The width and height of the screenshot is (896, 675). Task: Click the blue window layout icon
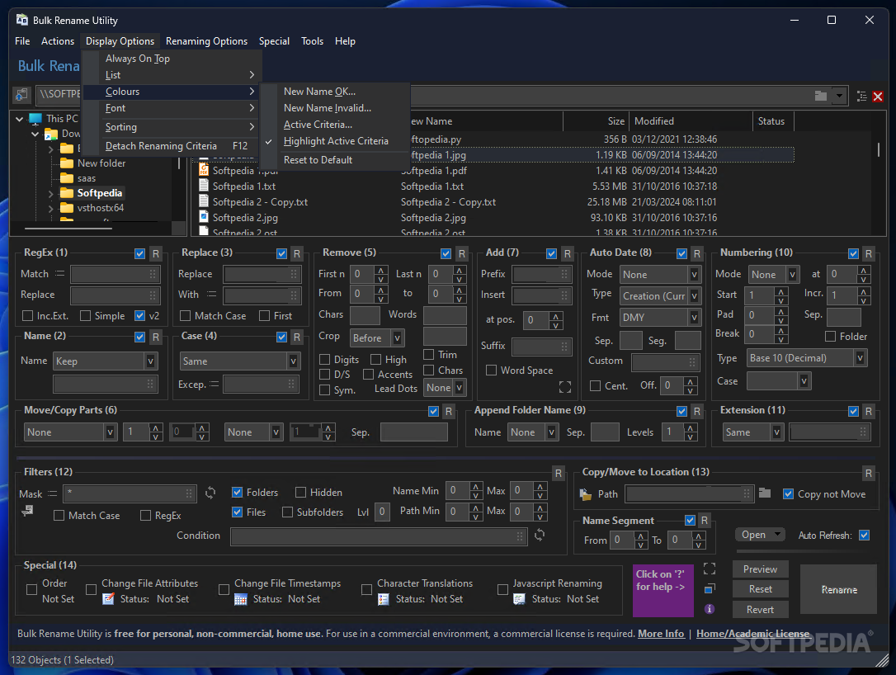coord(710,588)
